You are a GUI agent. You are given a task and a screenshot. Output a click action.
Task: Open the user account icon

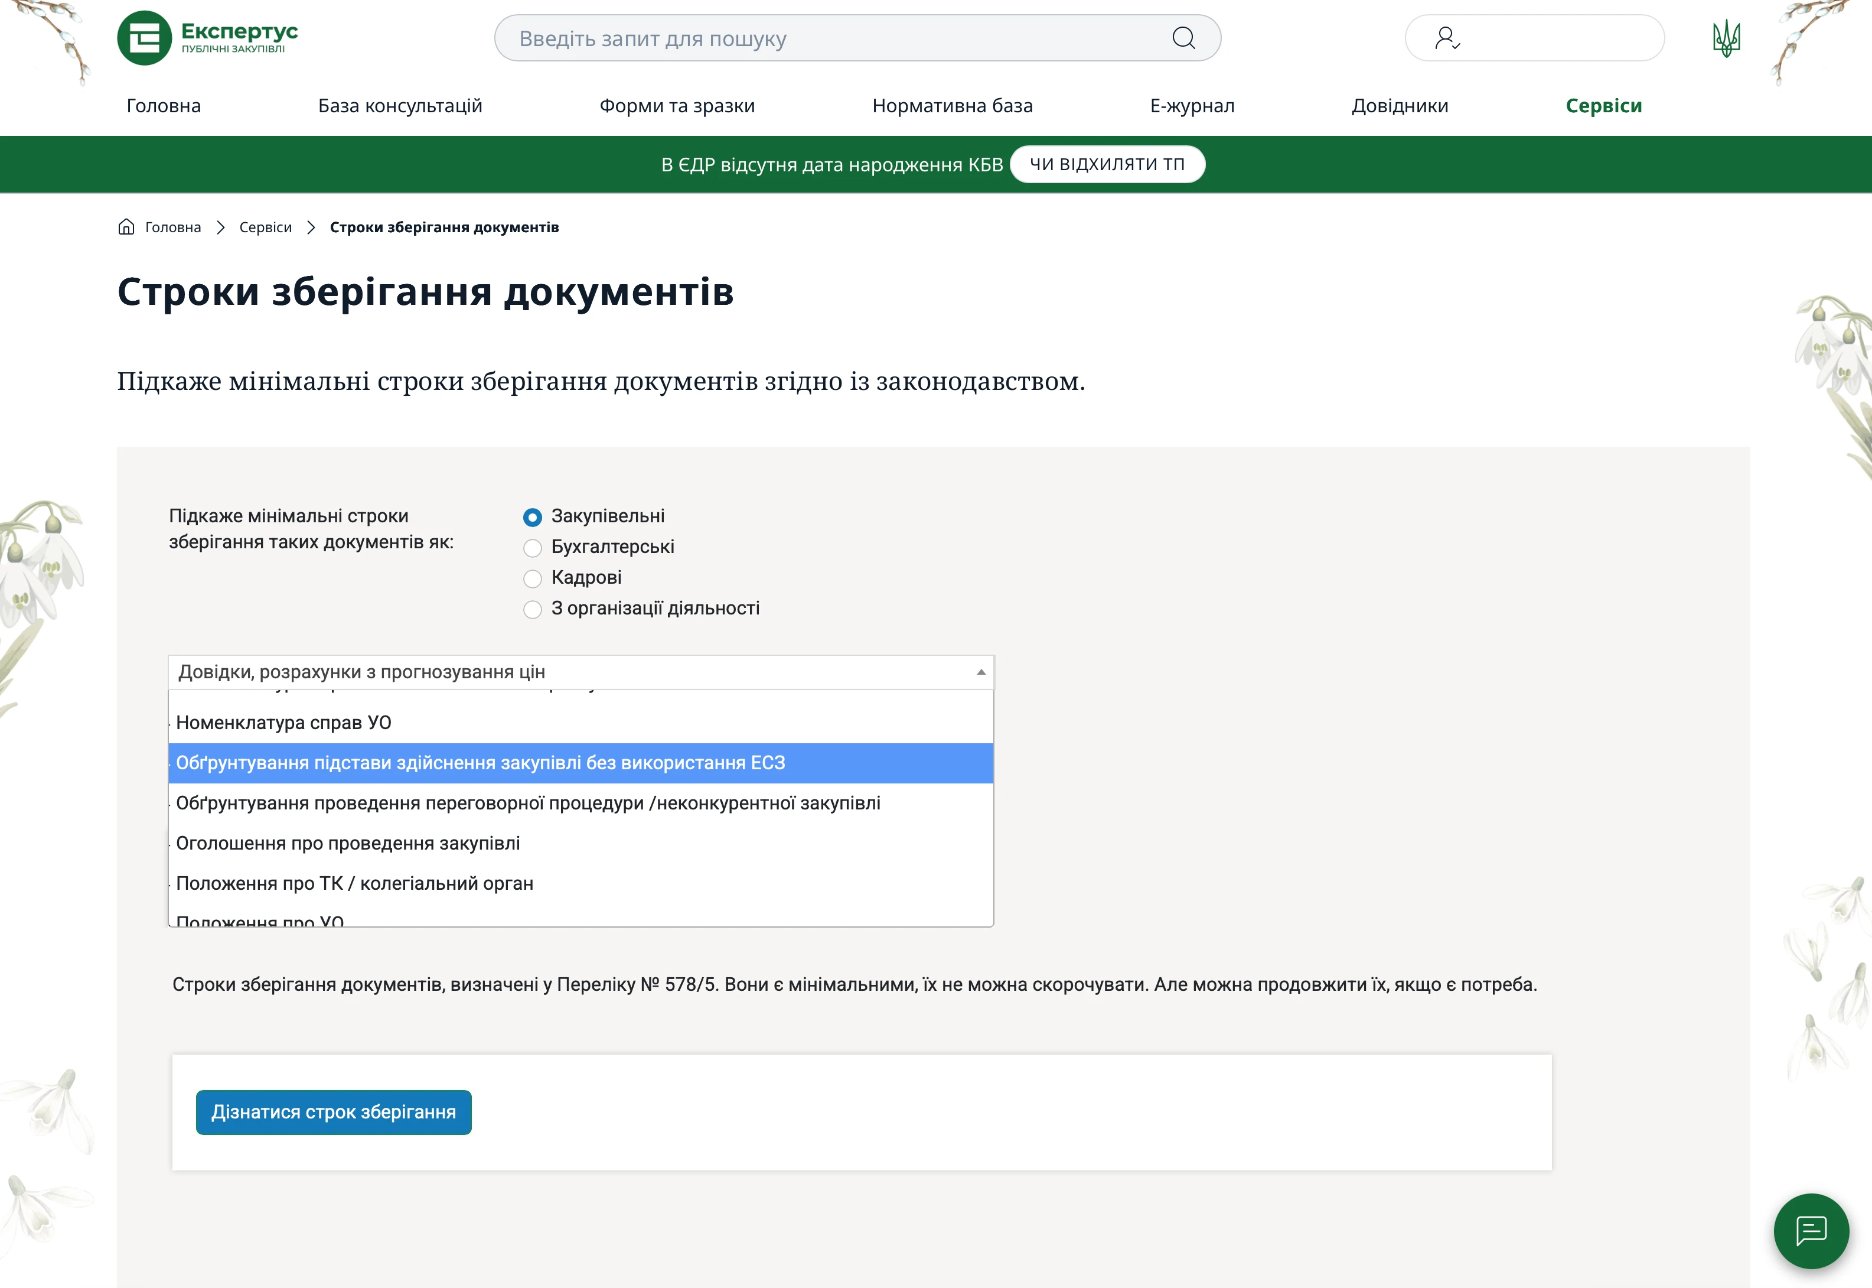(1448, 37)
